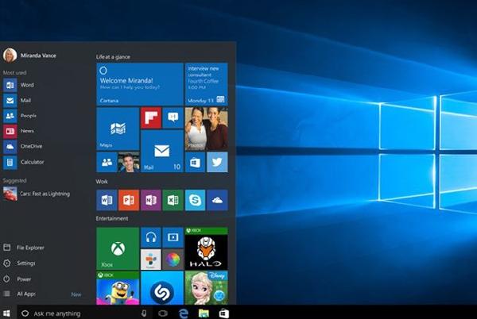477x319 pixels.
Task: Click the Life at a glance group heading
Action: click(113, 57)
